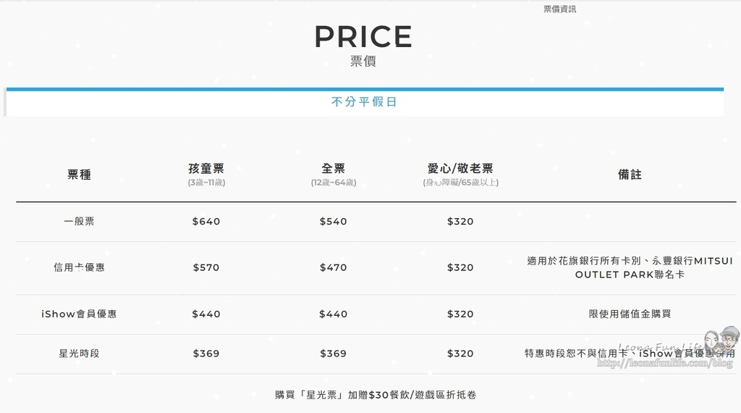The image size is (741, 413).
Task: Click the PRICE heading
Action: click(x=363, y=36)
